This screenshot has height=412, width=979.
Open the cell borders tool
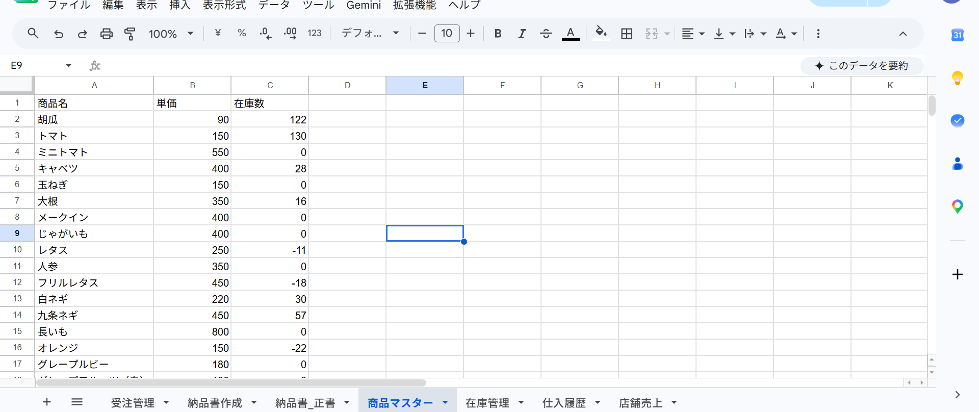[x=627, y=34]
